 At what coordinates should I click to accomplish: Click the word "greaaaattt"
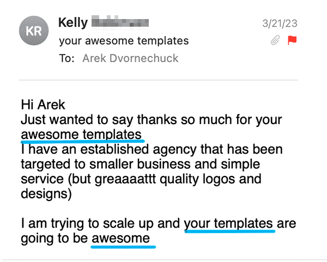click(125, 179)
